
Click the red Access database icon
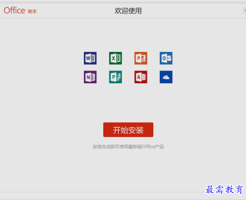click(x=141, y=77)
